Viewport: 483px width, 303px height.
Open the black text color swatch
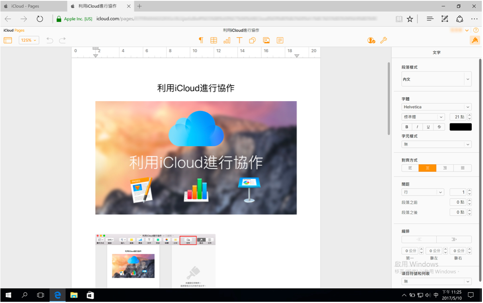pos(461,127)
